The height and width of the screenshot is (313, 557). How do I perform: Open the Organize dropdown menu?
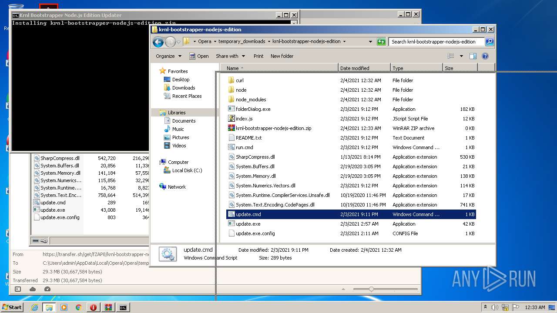coord(169,56)
